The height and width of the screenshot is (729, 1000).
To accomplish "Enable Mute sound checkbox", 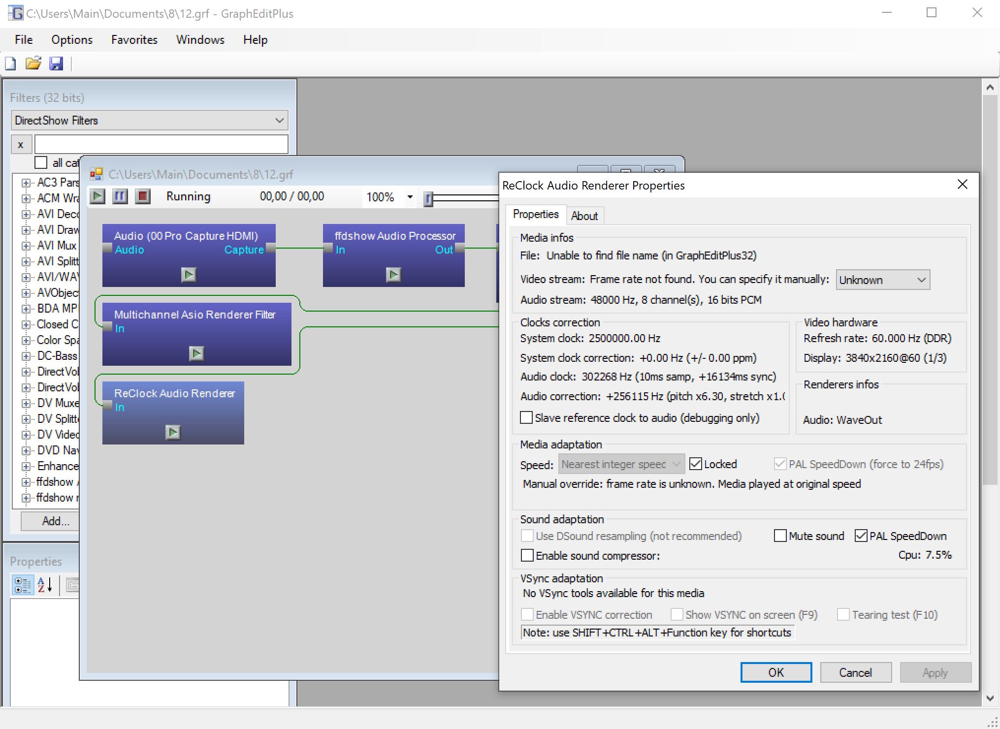I will click(780, 536).
